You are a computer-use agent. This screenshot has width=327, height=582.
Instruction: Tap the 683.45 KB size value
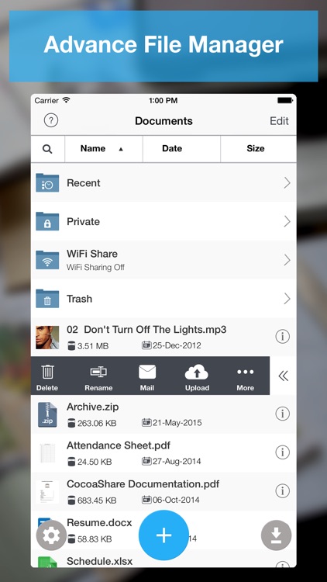coord(97,501)
